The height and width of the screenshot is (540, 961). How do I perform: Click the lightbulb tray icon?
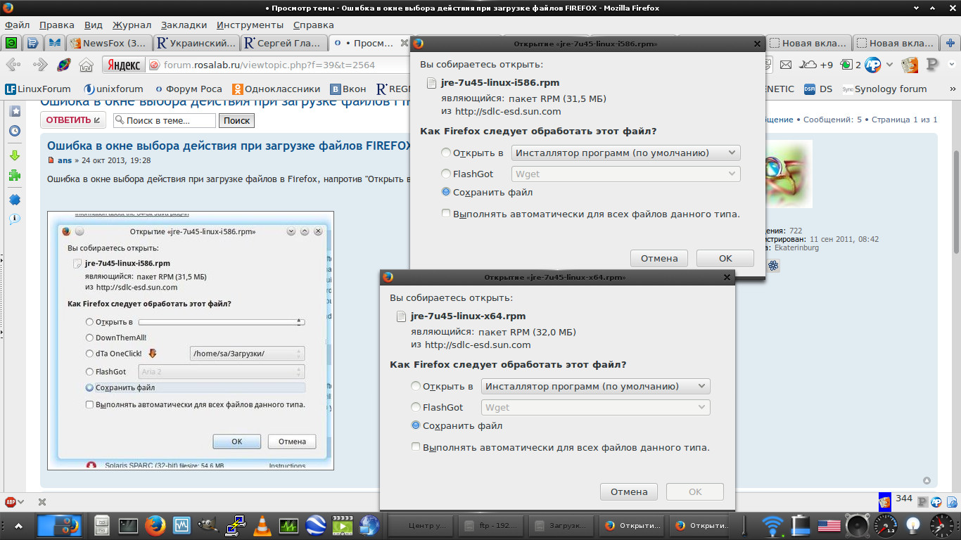[913, 525]
